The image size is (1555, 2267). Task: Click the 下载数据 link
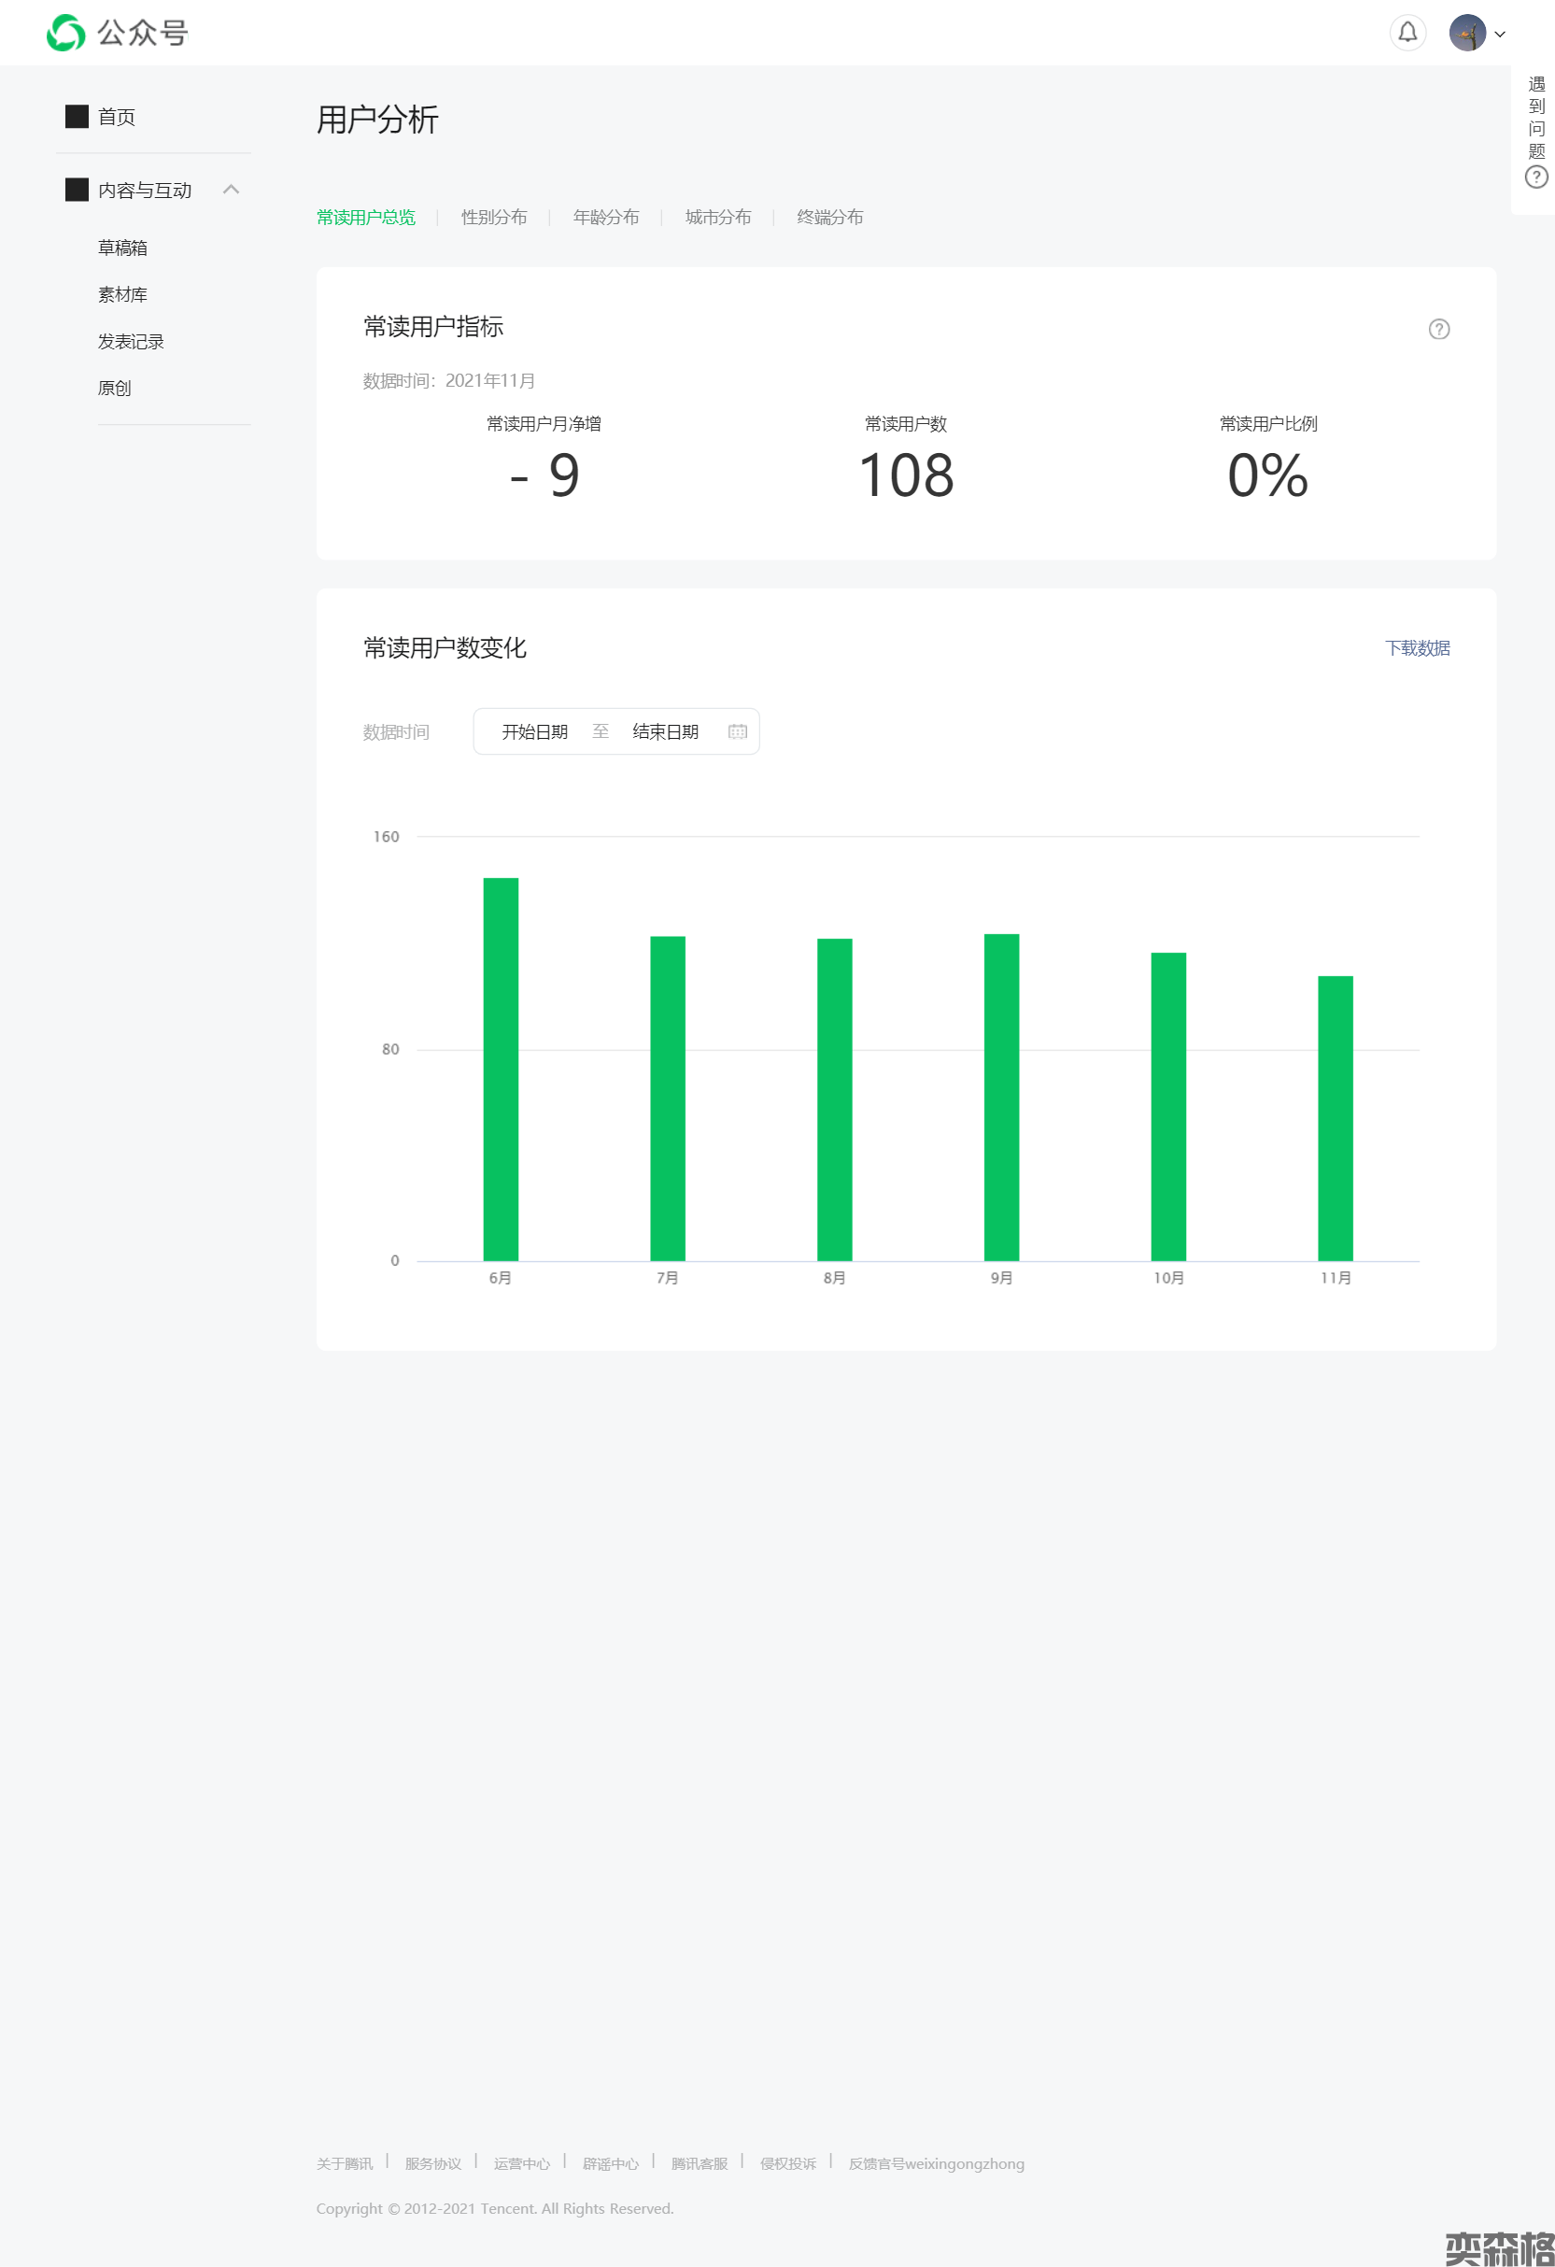pos(1417,648)
